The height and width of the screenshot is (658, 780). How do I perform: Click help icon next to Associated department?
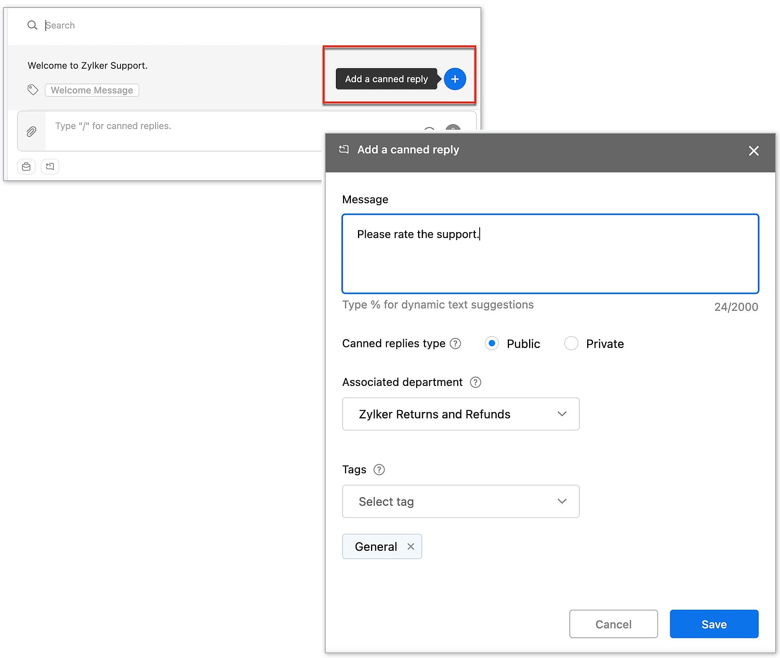(475, 382)
